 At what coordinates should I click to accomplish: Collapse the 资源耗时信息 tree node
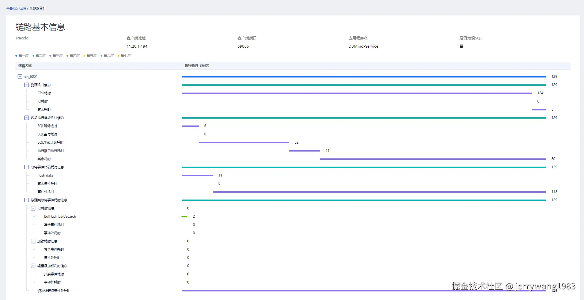pyautogui.click(x=26, y=85)
